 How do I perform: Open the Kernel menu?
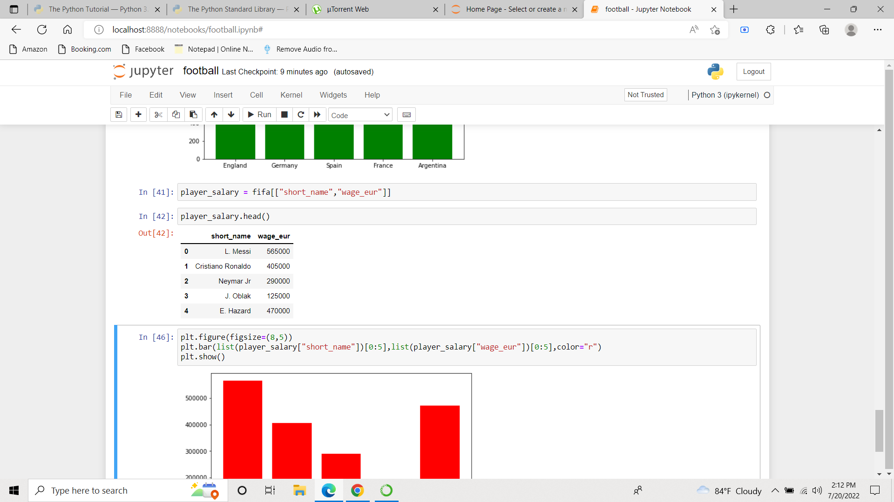click(x=291, y=95)
